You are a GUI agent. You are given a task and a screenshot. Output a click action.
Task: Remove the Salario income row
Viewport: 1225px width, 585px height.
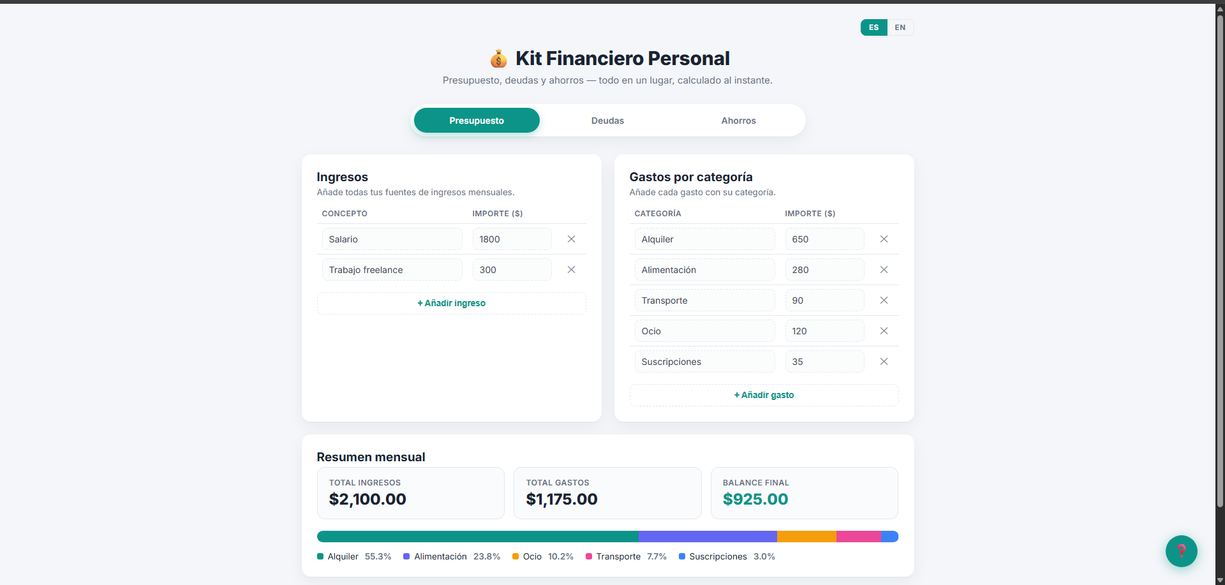pyautogui.click(x=571, y=239)
